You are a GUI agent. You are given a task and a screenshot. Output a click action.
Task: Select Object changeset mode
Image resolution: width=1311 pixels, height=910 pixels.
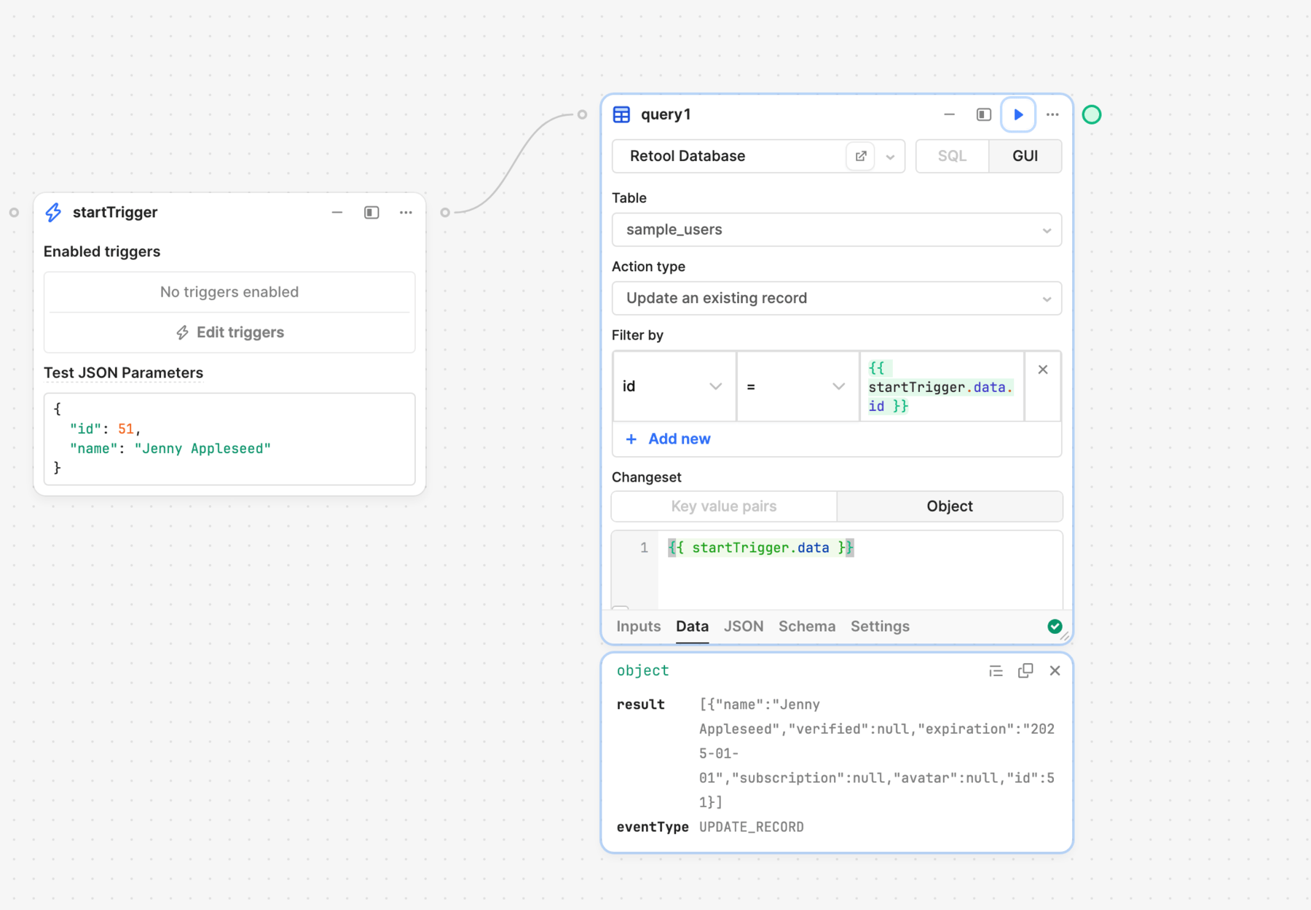pyautogui.click(x=949, y=506)
